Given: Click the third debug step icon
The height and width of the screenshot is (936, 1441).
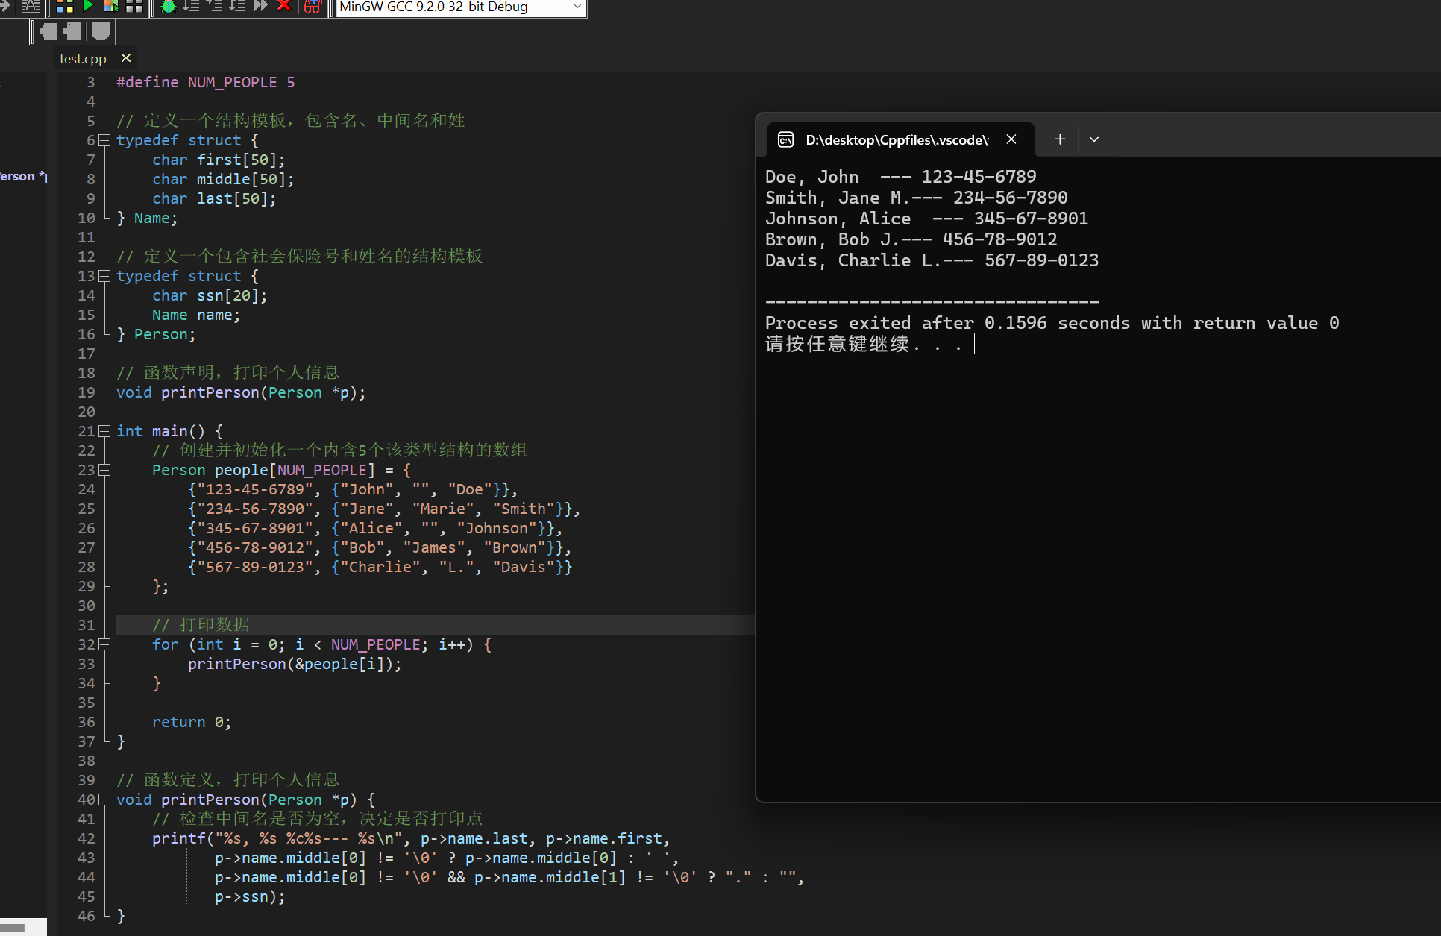Looking at the screenshot, I should (x=237, y=6).
